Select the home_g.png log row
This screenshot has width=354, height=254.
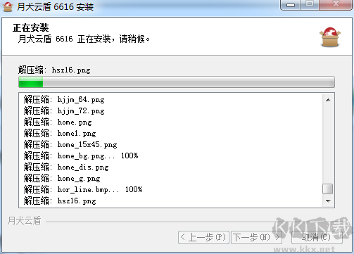click(170, 178)
